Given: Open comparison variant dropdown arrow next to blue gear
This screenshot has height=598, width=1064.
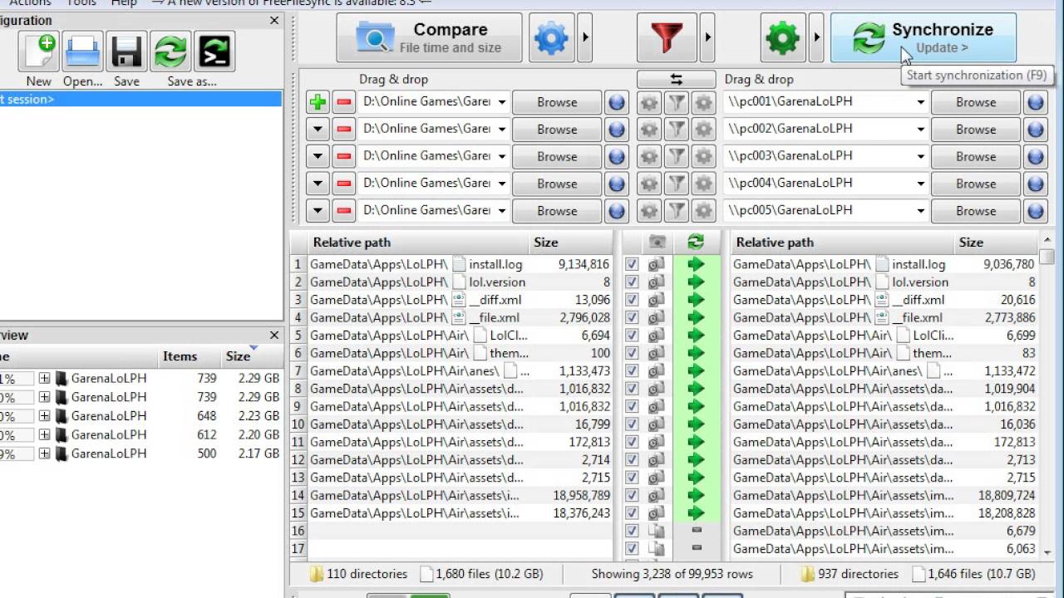Looking at the screenshot, I should pyautogui.click(x=585, y=38).
